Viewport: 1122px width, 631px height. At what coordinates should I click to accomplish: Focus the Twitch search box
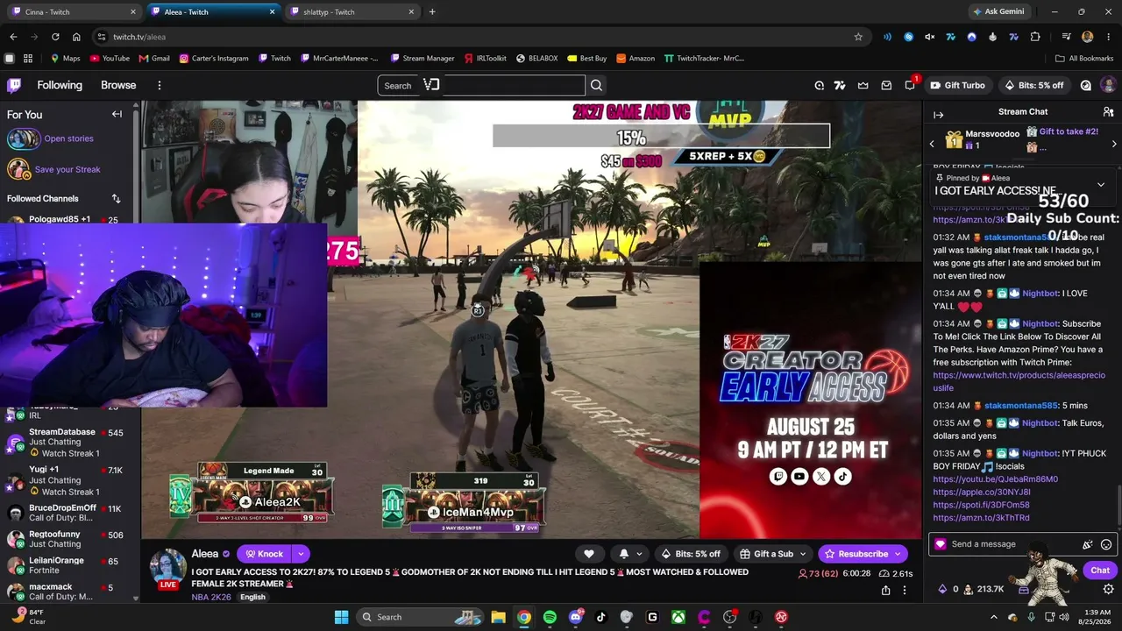(x=481, y=85)
